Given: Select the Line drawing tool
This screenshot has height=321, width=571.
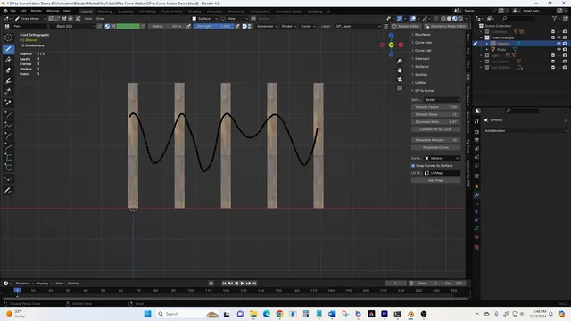Looking at the screenshot, I should click(x=8, y=114).
